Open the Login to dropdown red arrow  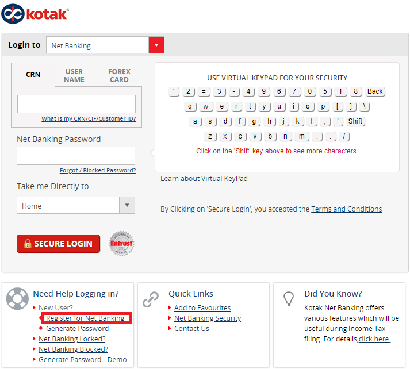[x=156, y=45]
